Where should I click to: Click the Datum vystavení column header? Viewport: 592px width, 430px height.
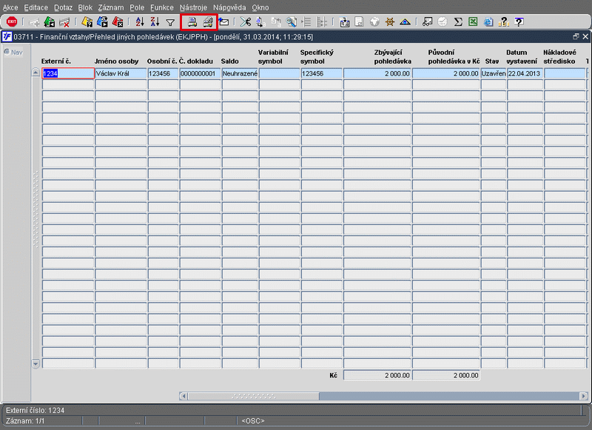click(x=522, y=57)
